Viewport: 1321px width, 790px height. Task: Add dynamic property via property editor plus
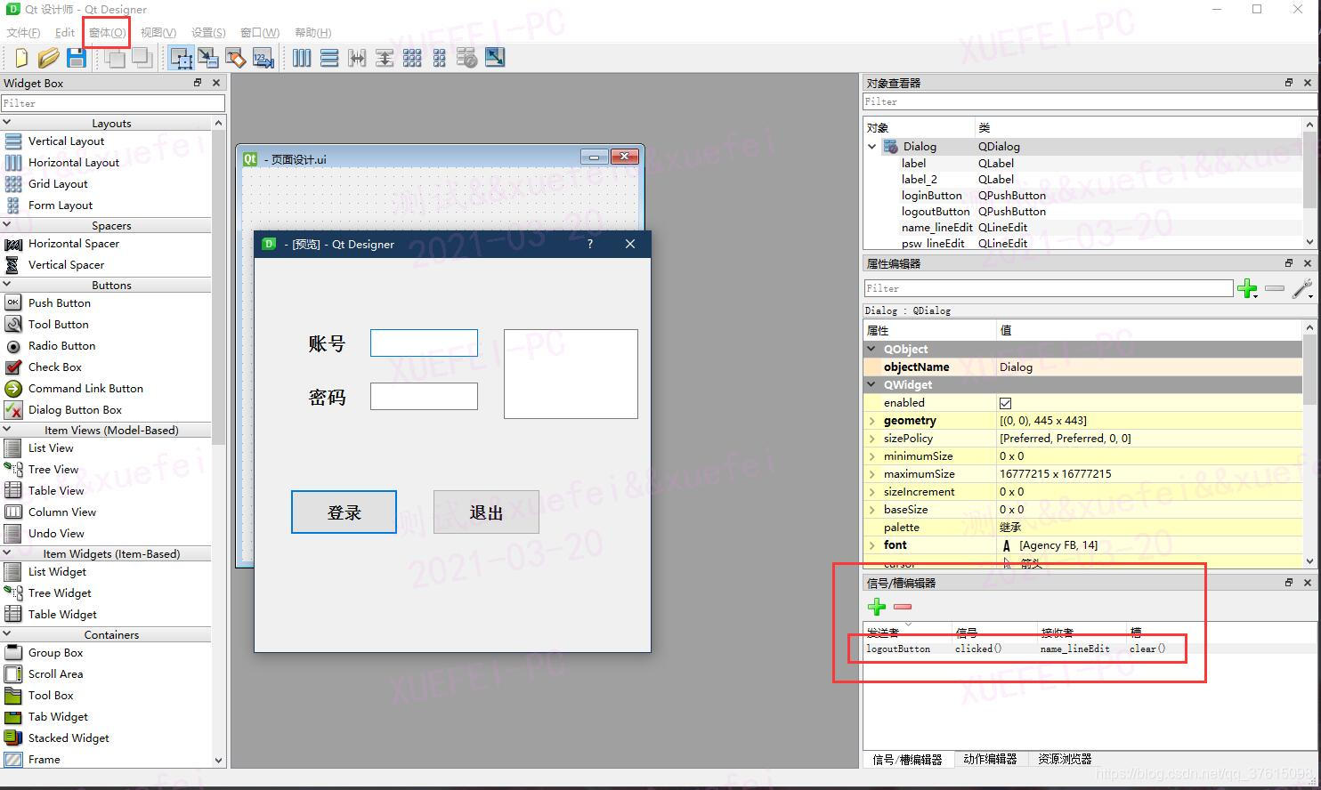(1248, 288)
